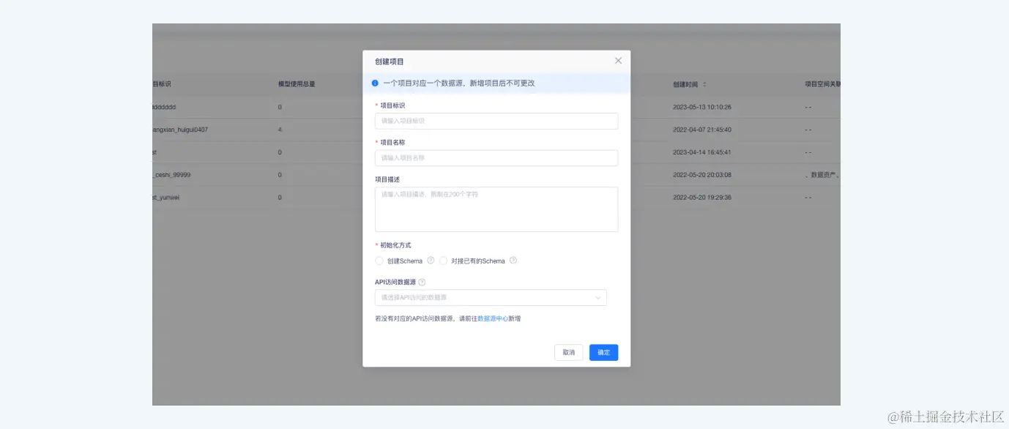Click the 数据资产 cell text
The height and width of the screenshot is (429, 1009).
click(822, 175)
